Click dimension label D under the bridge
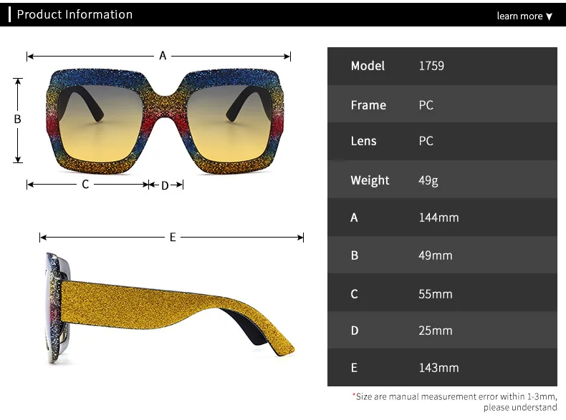Viewport: 566px width, 420px height. coord(165,185)
